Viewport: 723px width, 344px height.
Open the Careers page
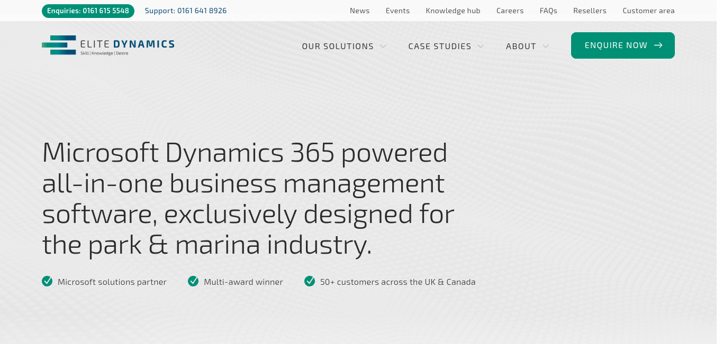(510, 11)
